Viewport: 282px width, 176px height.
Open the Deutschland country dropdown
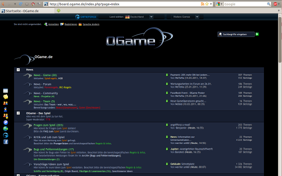pyautogui.click(x=139, y=17)
